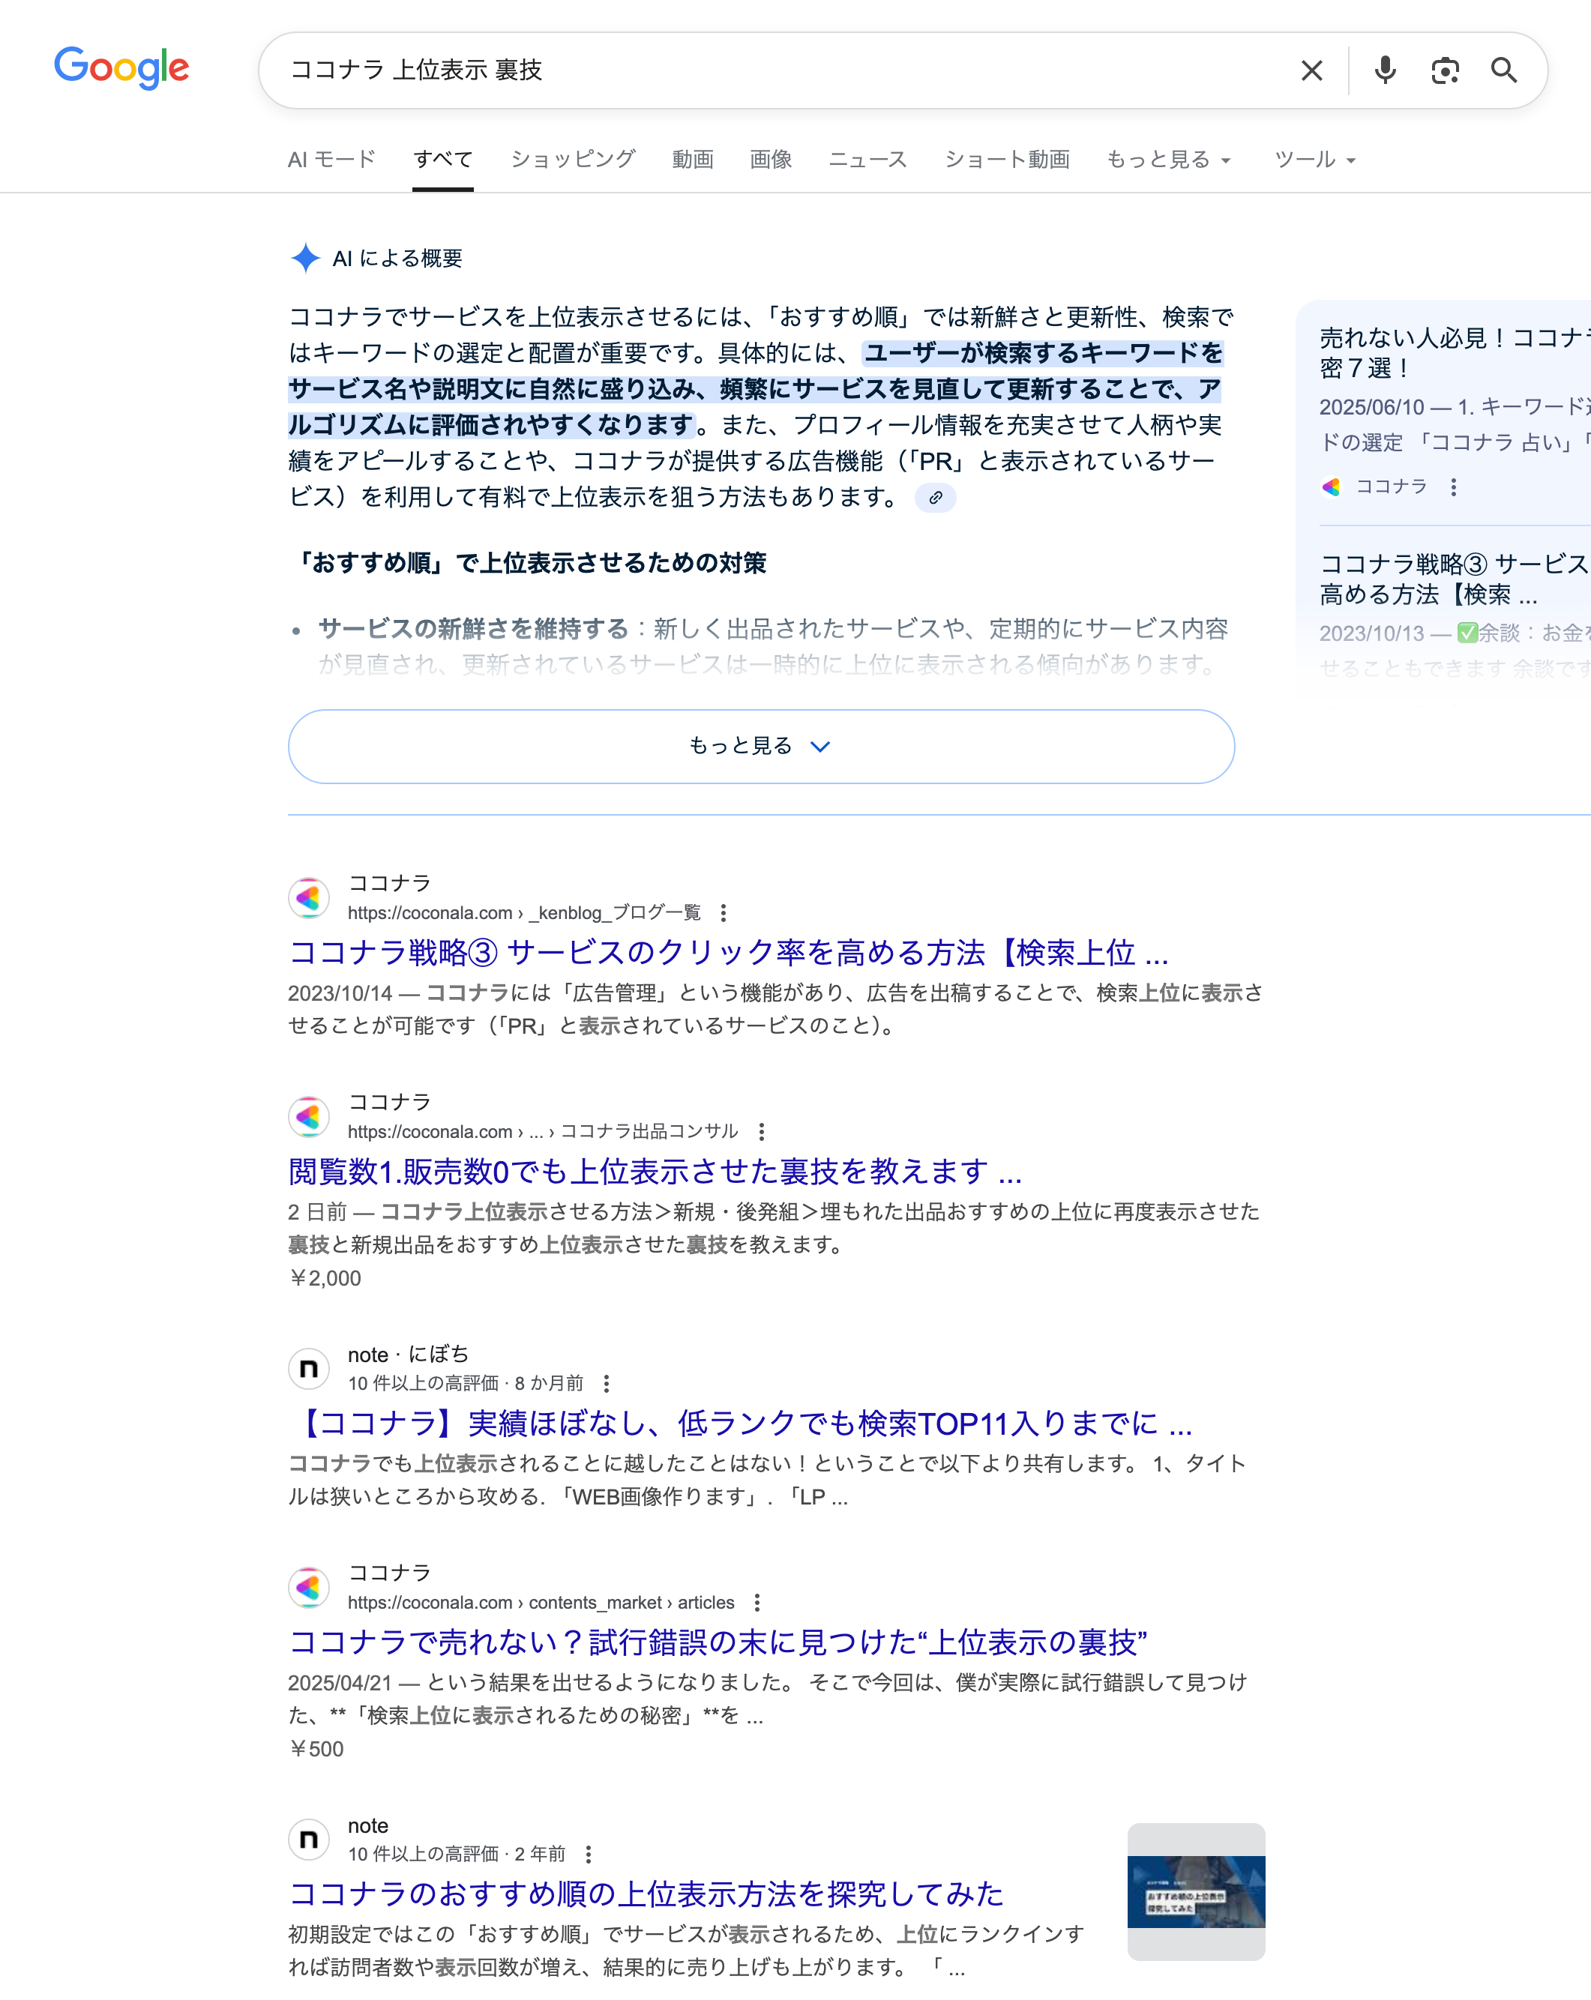Open result ココナラのおすすめ順の上位表示方法を探究してみた
The image size is (1591, 2000).
(646, 1894)
